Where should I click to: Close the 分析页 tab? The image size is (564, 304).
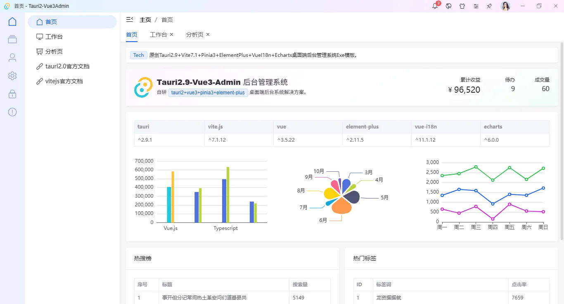click(208, 35)
